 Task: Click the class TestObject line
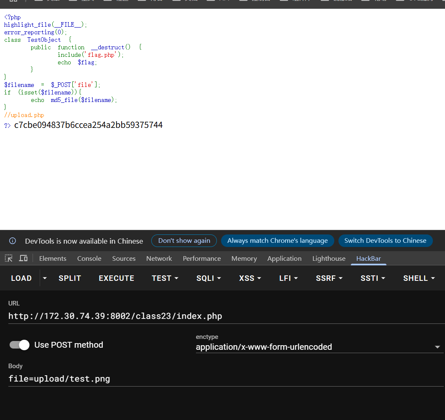38,40
